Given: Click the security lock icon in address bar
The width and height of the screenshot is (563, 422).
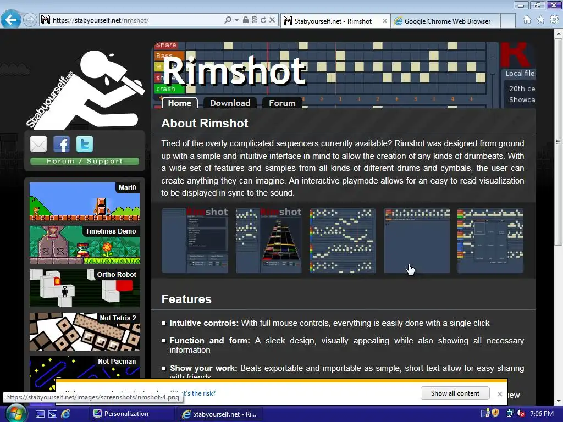Looking at the screenshot, I should click(x=246, y=20).
